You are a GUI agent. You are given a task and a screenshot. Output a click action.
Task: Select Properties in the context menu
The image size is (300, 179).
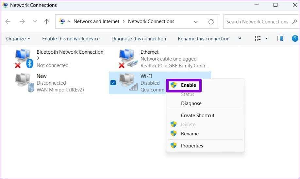coord(192,145)
